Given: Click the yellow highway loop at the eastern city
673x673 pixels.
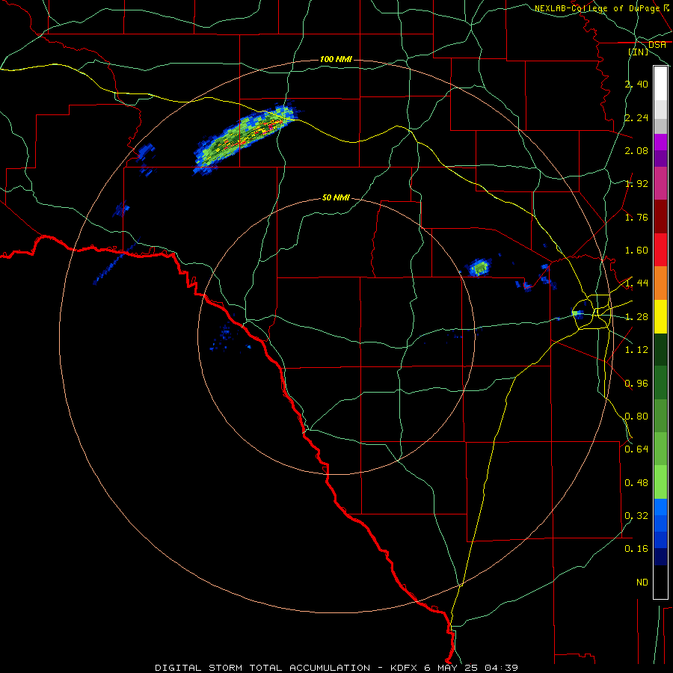Looking at the screenshot, I should 591,312.
